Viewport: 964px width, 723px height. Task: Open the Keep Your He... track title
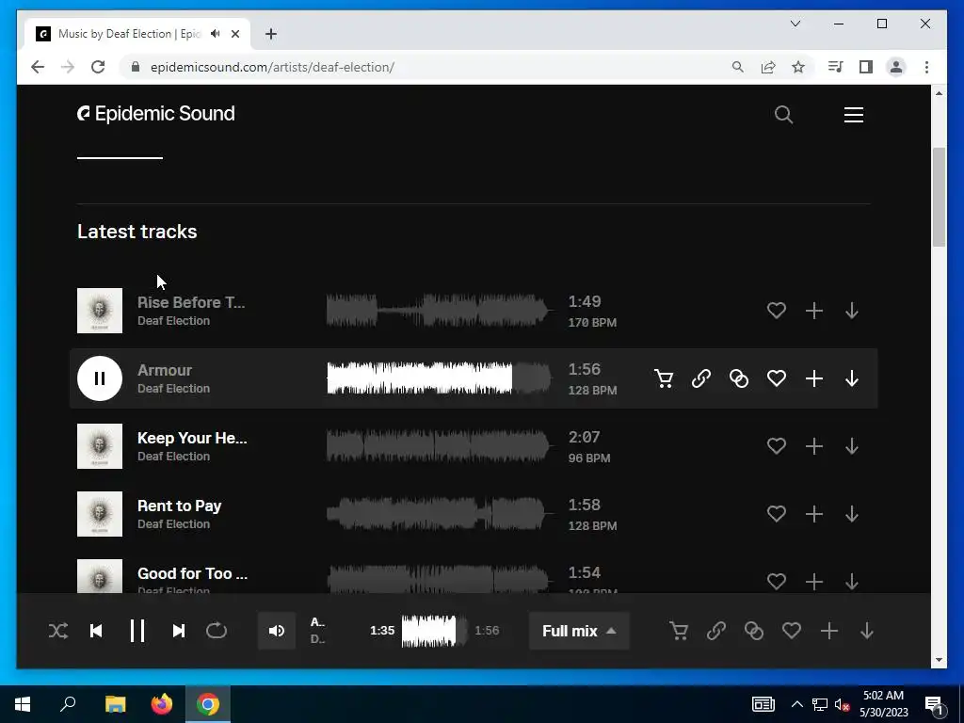(192, 439)
